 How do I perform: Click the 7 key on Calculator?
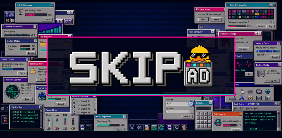coord(198,114)
